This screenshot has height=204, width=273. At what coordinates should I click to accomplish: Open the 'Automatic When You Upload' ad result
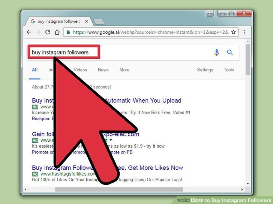143,101
